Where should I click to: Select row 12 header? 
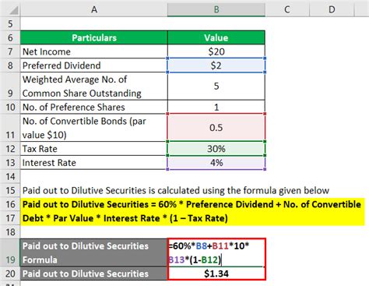coord(10,149)
